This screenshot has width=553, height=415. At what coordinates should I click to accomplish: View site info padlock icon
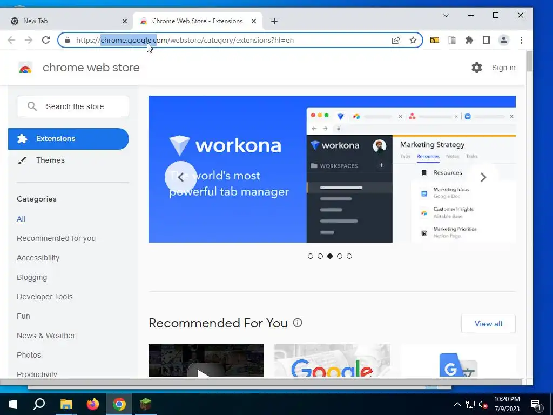pyautogui.click(x=68, y=40)
